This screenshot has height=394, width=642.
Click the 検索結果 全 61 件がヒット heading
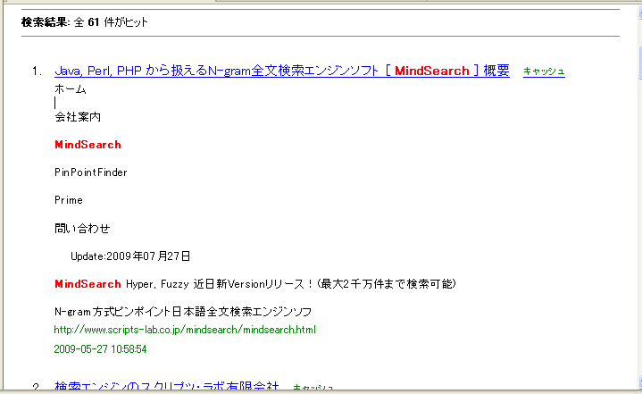(84, 22)
